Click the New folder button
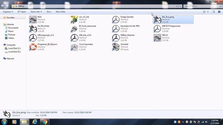223x125 pixels. click(x=60, y=12)
